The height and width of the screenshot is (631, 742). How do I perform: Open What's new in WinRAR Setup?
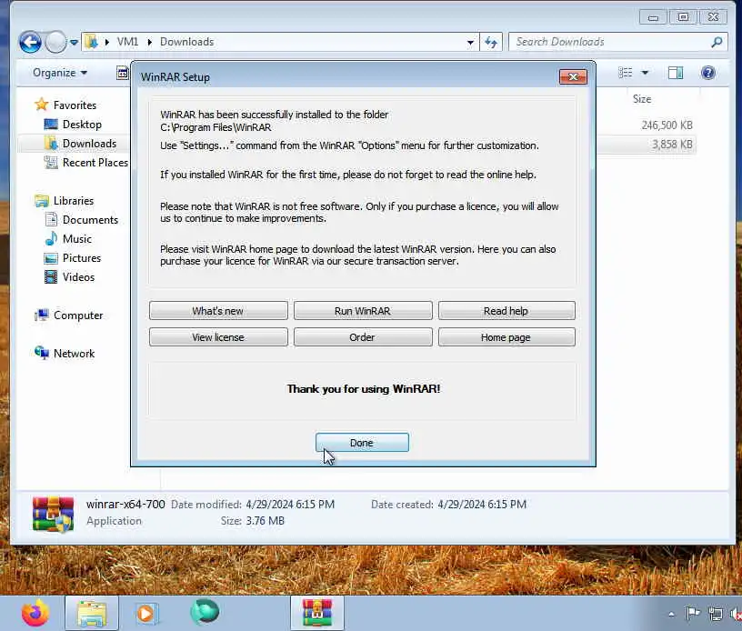(218, 311)
